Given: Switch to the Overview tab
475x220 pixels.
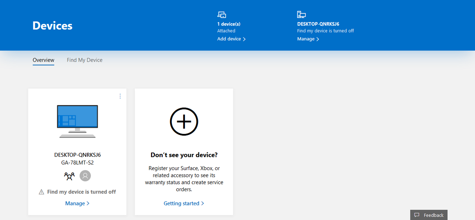Looking at the screenshot, I should 43,60.
